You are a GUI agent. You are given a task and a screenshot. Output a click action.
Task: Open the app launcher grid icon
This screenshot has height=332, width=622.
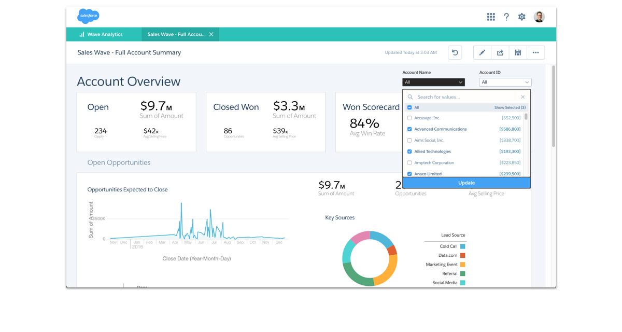(x=491, y=17)
